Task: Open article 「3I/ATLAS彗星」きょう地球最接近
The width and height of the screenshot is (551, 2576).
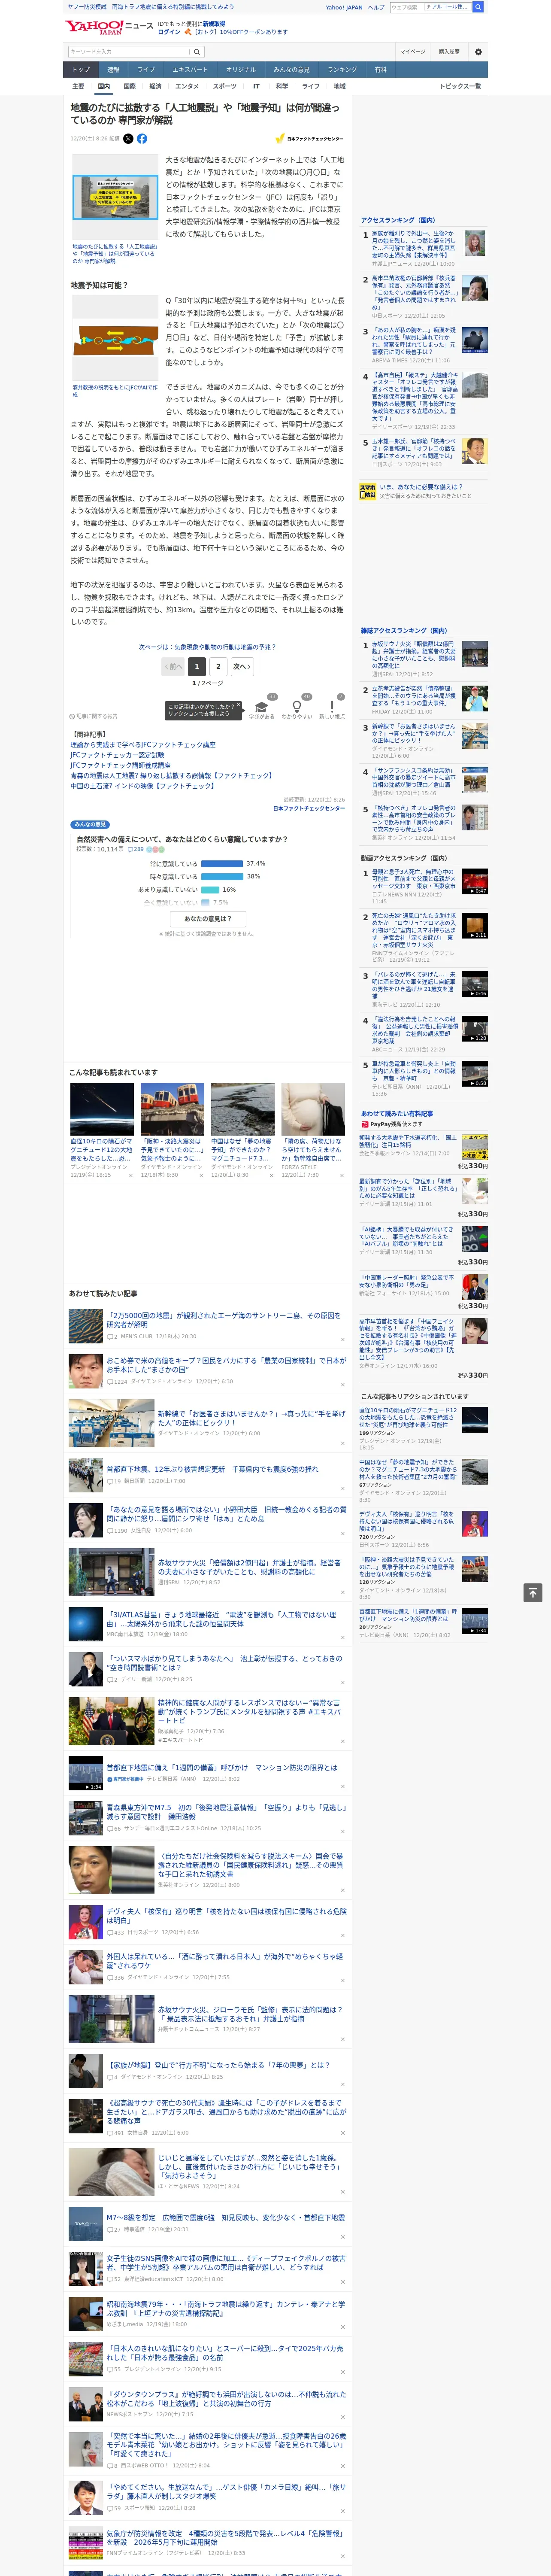Action: tap(222, 1619)
